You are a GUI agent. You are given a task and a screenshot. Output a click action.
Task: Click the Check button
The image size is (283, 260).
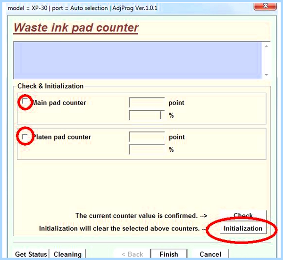tap(243, 215)
